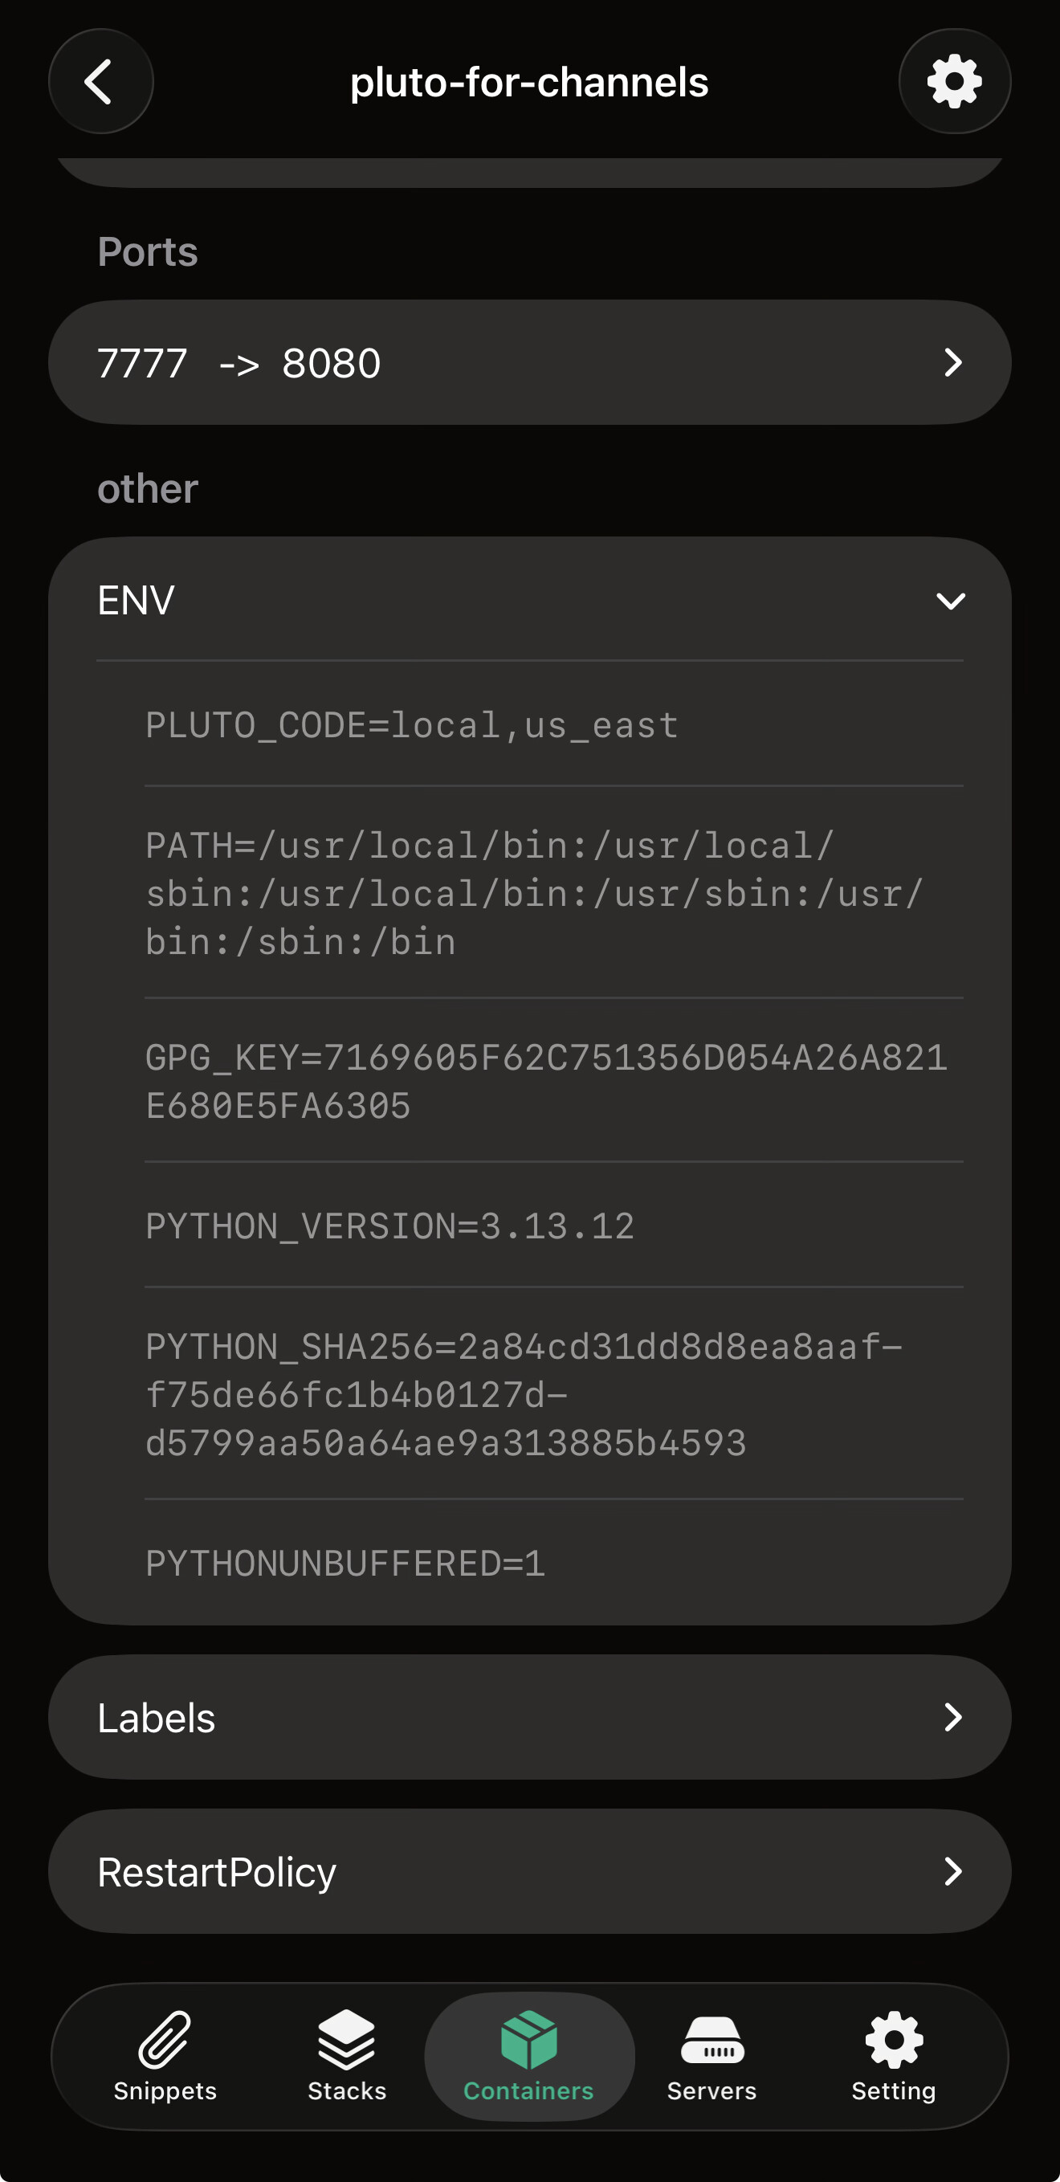Tap the PLUTO_CODE environment variable
Image resolution: width=1060 pixels, height=2182 pixels.
[412, 725]
